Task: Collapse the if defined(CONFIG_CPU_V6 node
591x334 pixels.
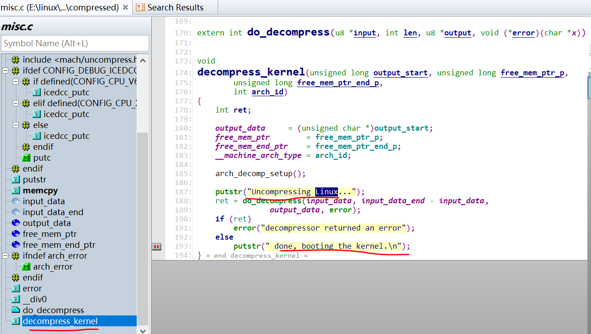Action: (15, 82)
